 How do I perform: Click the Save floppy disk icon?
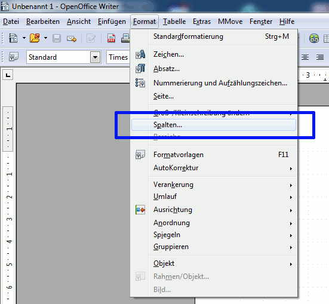point(57,38)
